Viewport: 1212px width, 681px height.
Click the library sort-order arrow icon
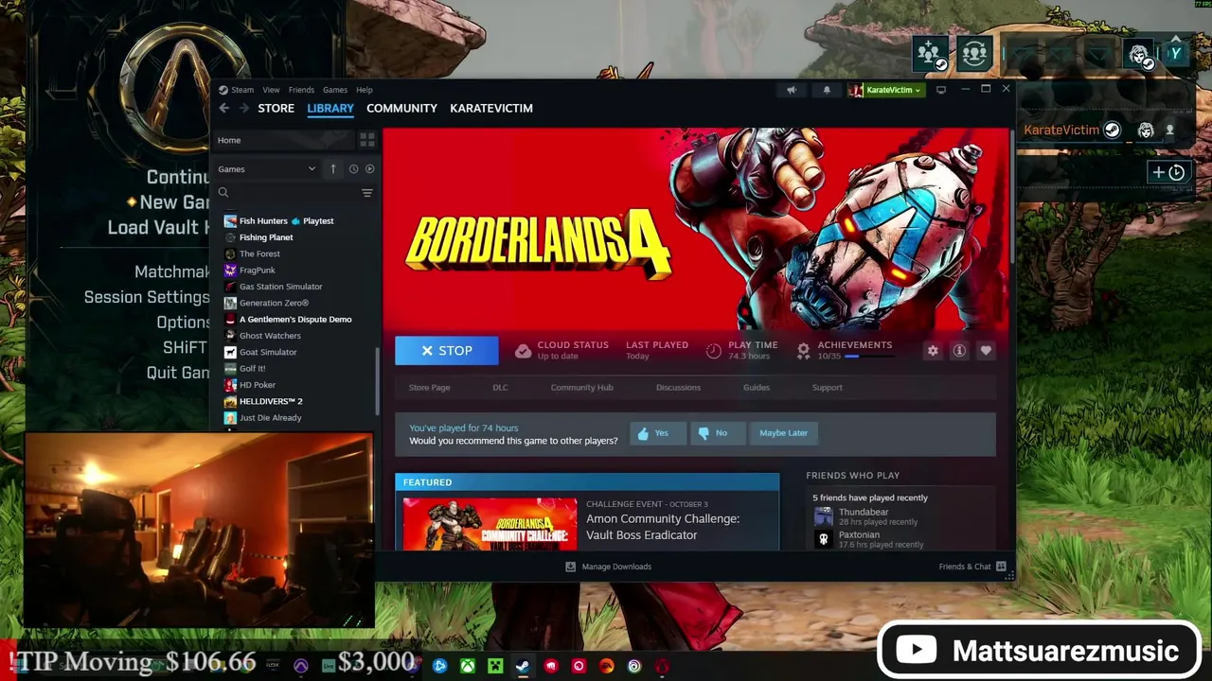[x=332, y=169]
